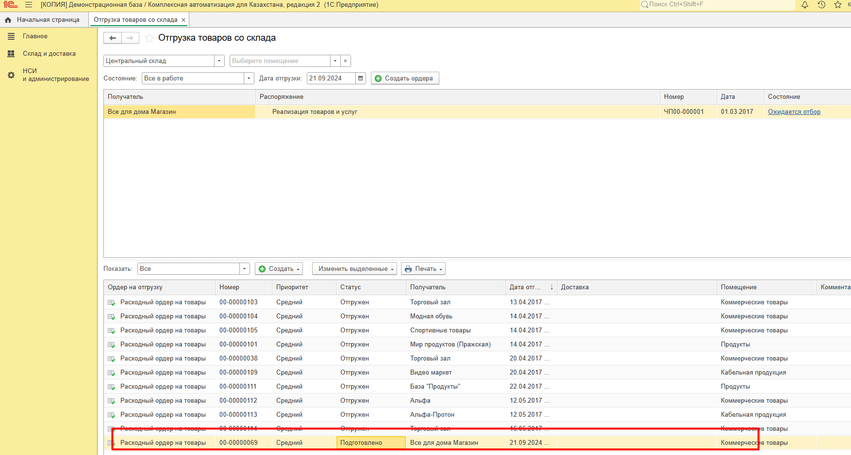Click the Создать ордера button
Viewport: 851px width, 455px height.
(405, 78)
